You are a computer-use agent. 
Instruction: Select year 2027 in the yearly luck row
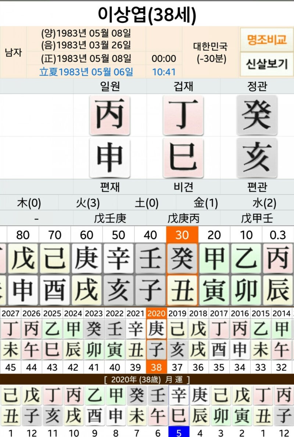click(10, 313)
